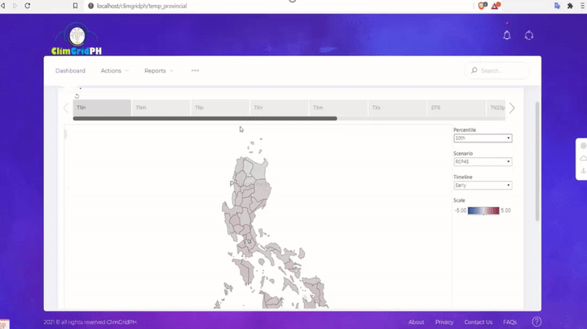Click the anchor icon on right side panel

coord(583,171)
